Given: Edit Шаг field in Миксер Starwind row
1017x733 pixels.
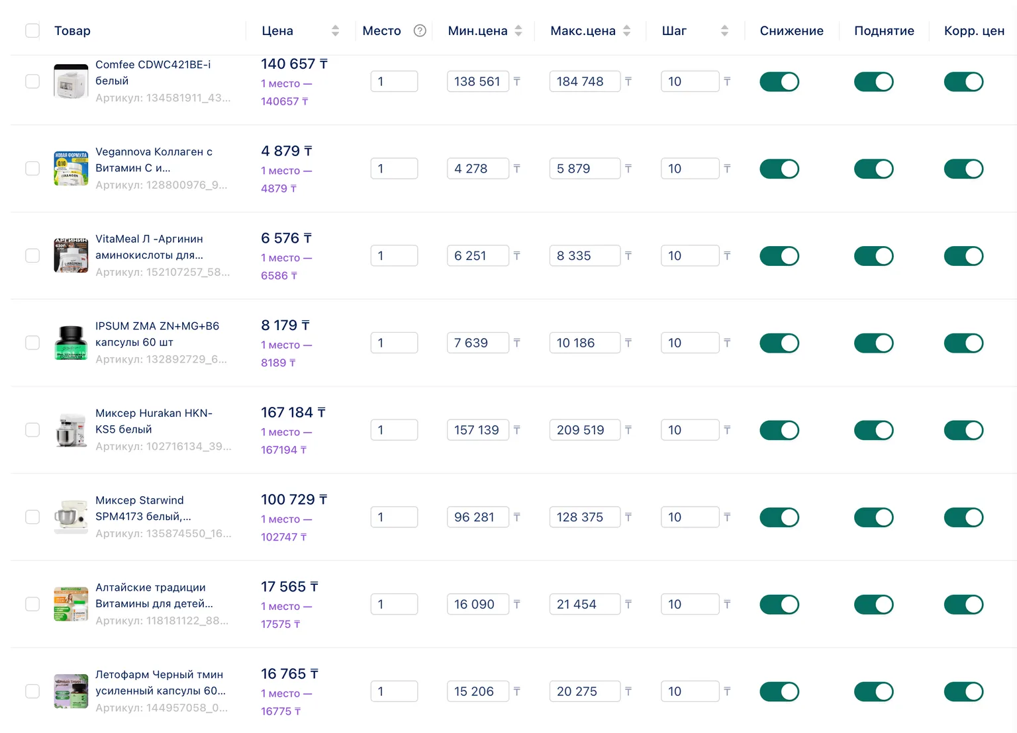Looking at the screenshot, I should [x=690, y=517].
